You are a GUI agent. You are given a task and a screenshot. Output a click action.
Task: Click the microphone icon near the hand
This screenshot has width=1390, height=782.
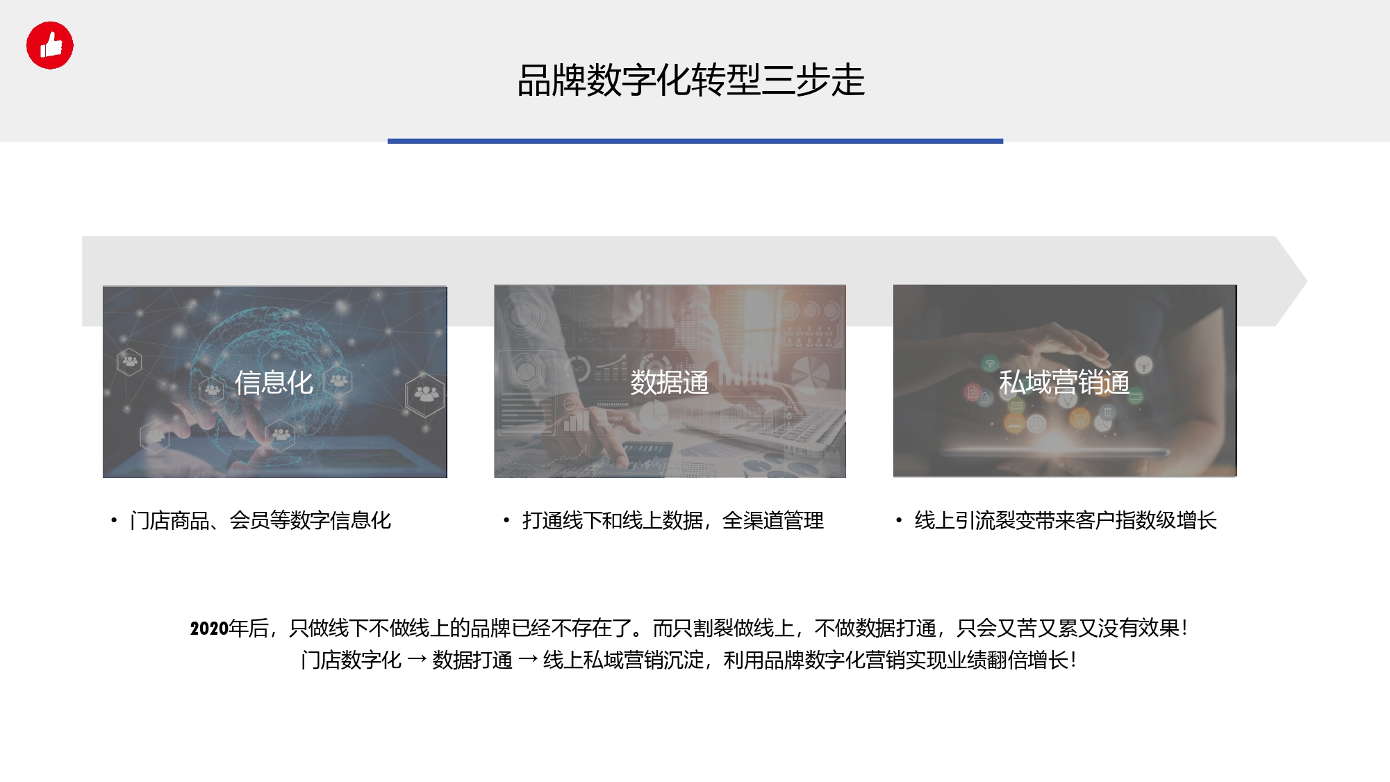pyautogui.click(x=1143, y=365)
